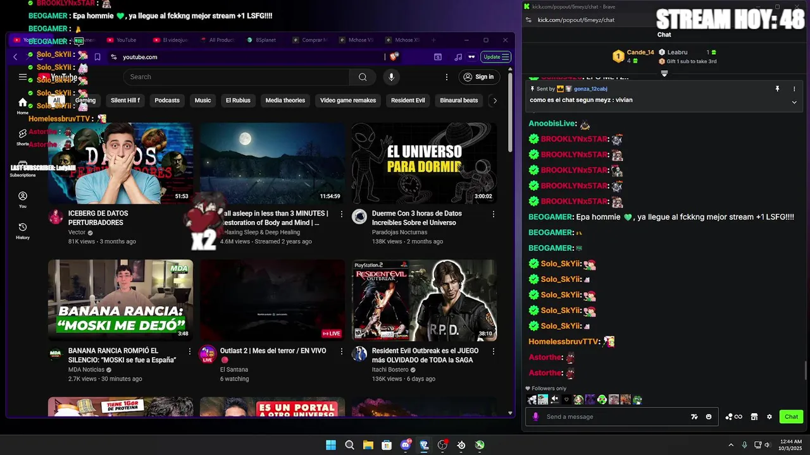Open options for Banana Rancia video
This screenshot has width=810, height=455.
(190, 351)
